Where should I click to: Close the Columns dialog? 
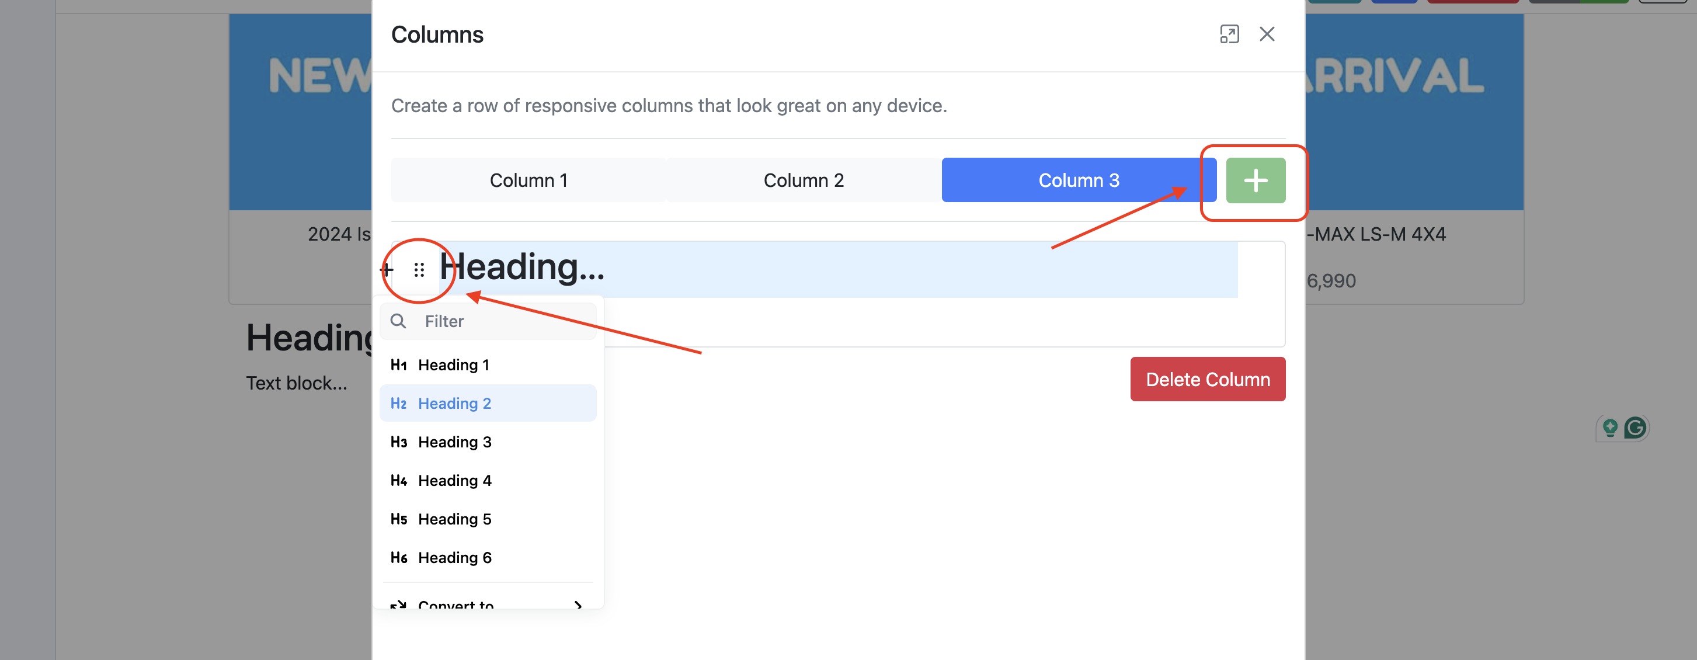(x=1266, y=34)
